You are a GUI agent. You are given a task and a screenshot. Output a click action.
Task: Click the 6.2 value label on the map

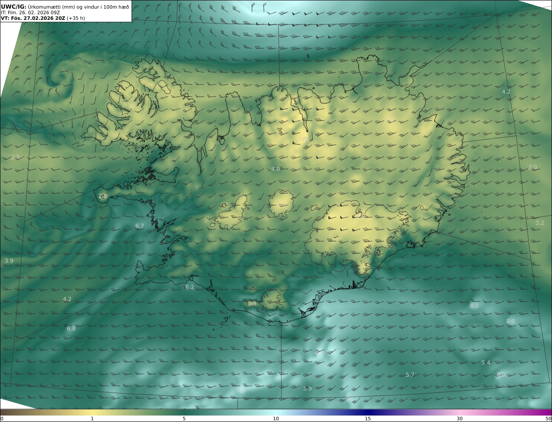[190, 287]
